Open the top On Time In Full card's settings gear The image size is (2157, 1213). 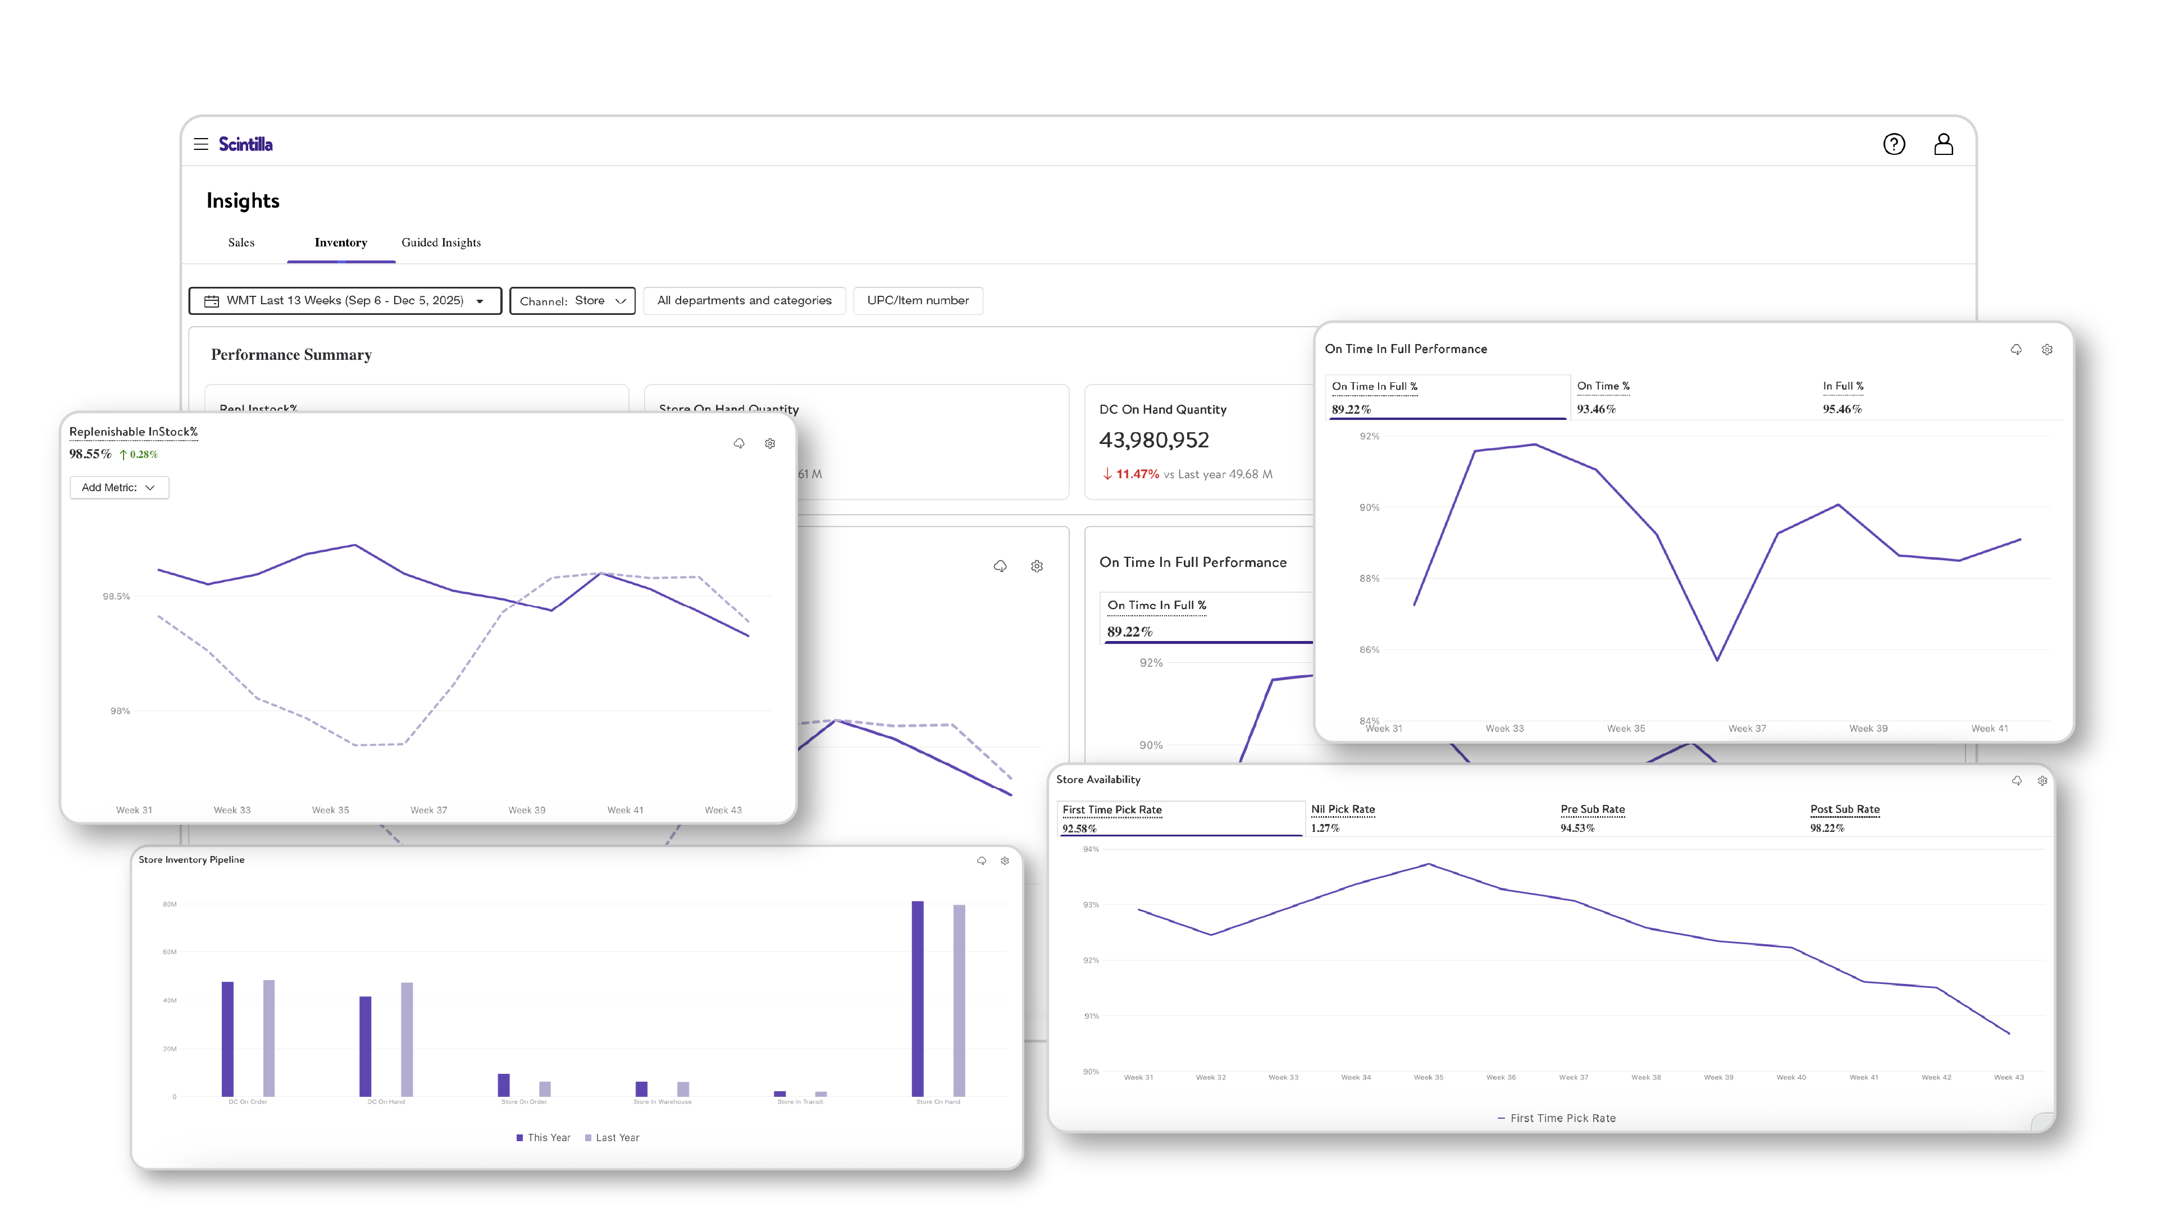[2047, 350]
